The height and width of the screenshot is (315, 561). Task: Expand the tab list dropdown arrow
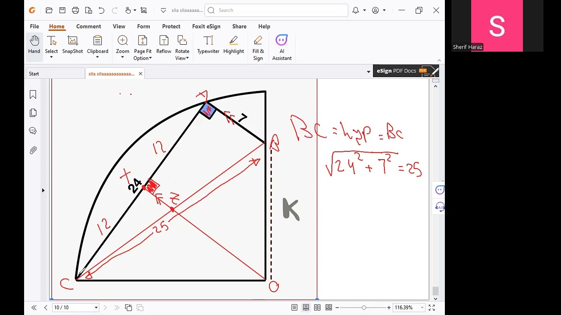[x=368, y=72]
